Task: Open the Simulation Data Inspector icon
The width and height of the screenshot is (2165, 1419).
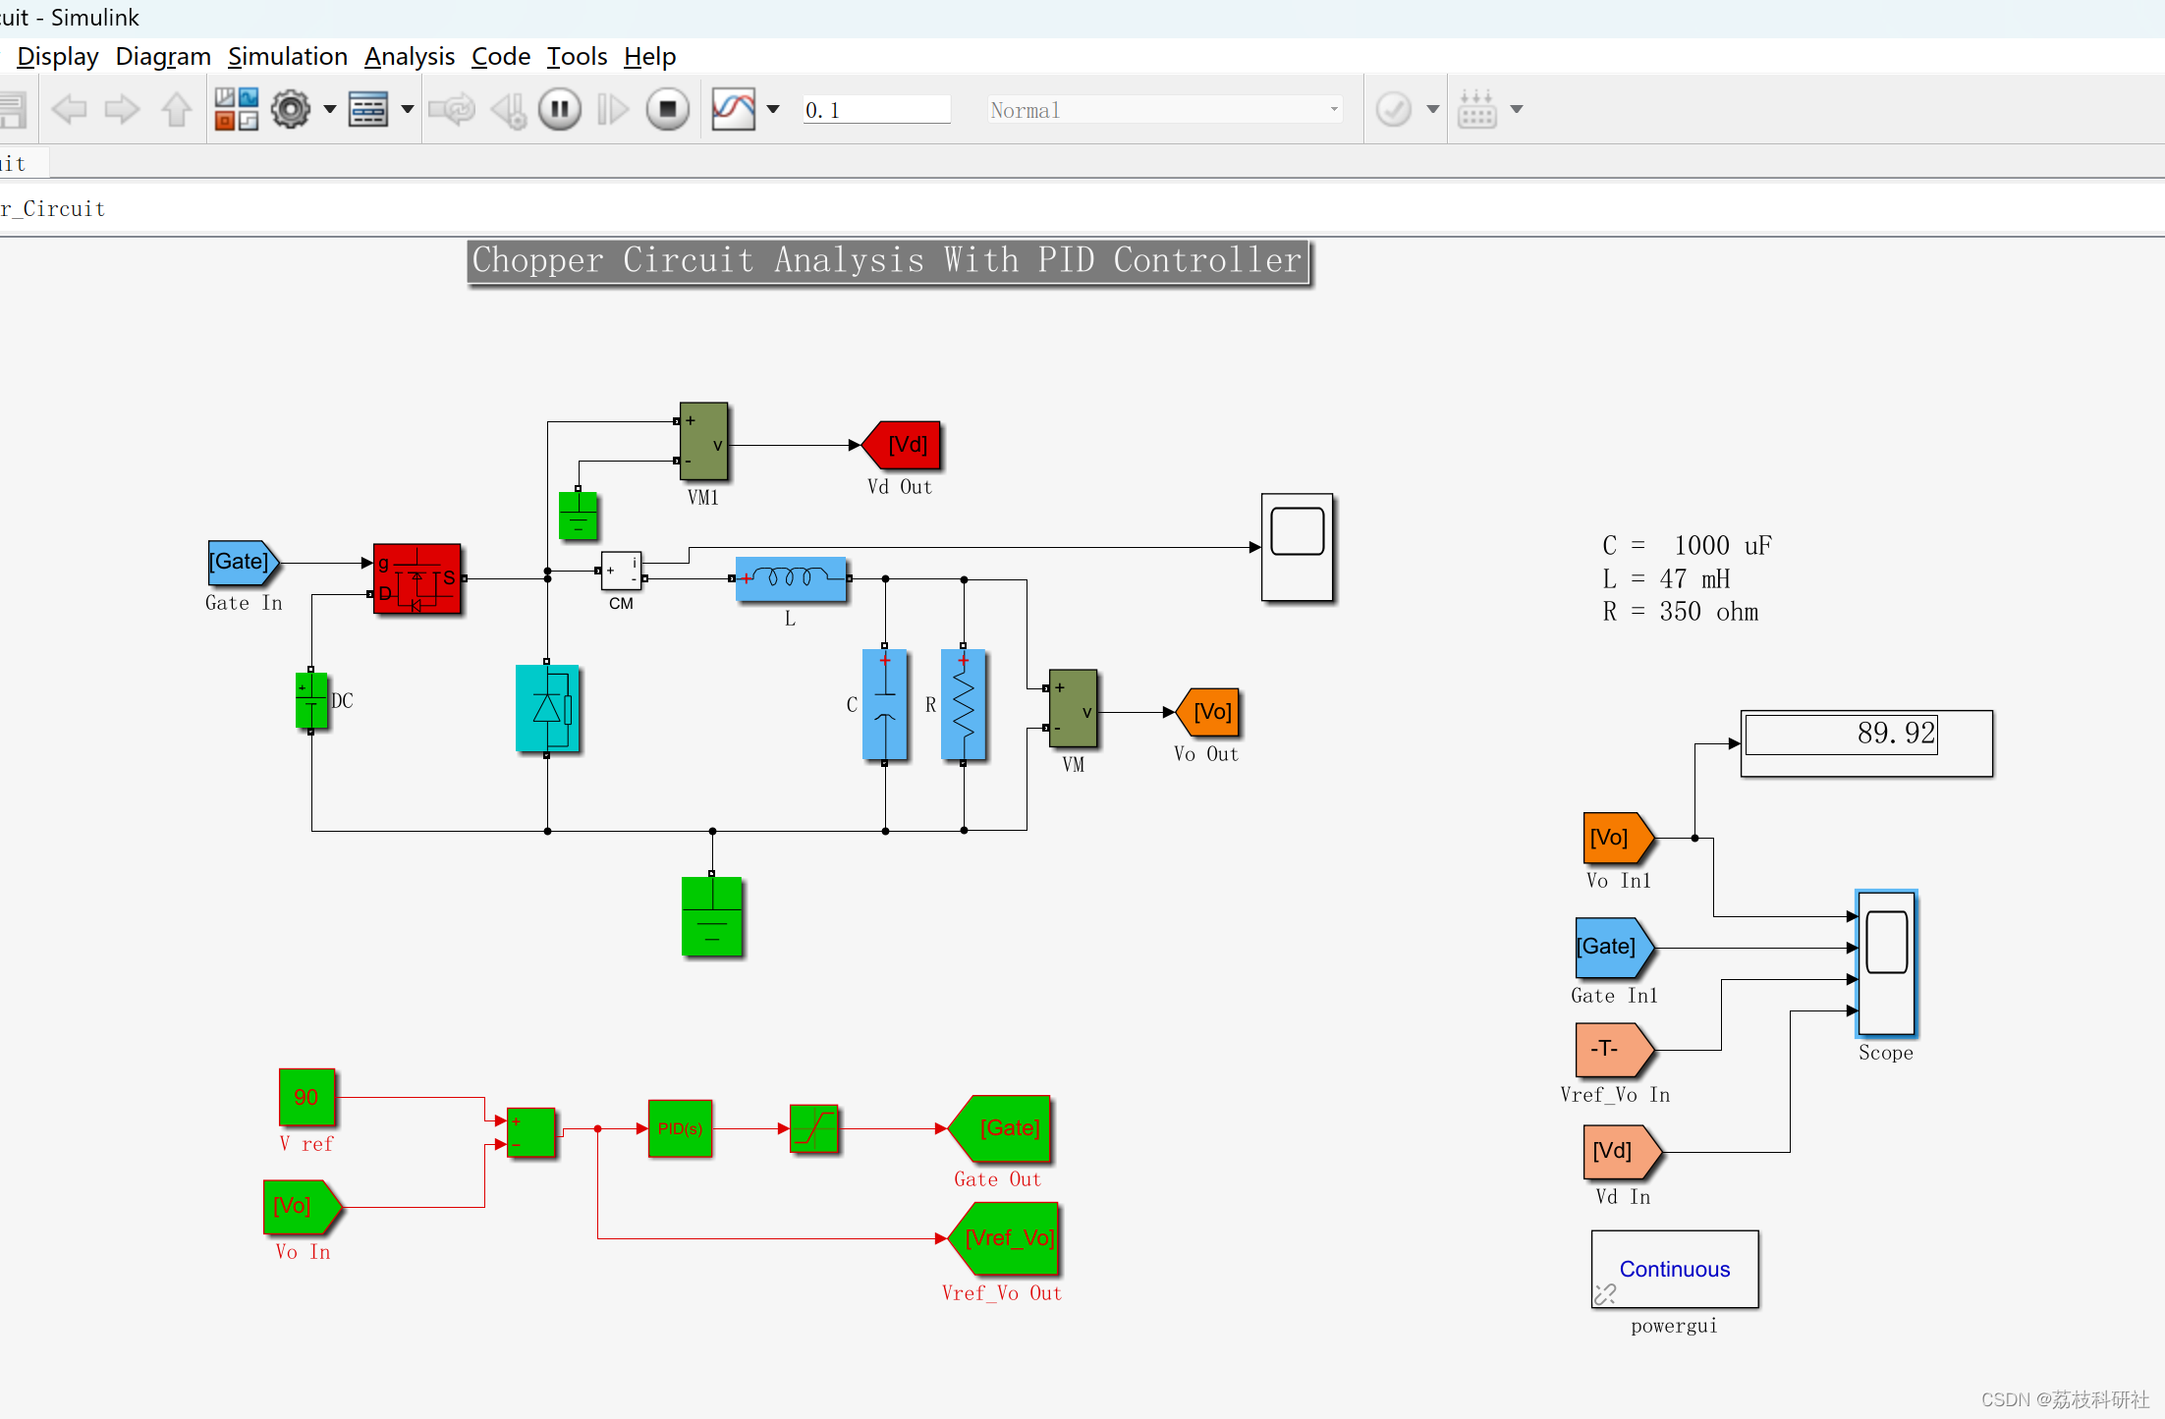Action: (734, 109)
